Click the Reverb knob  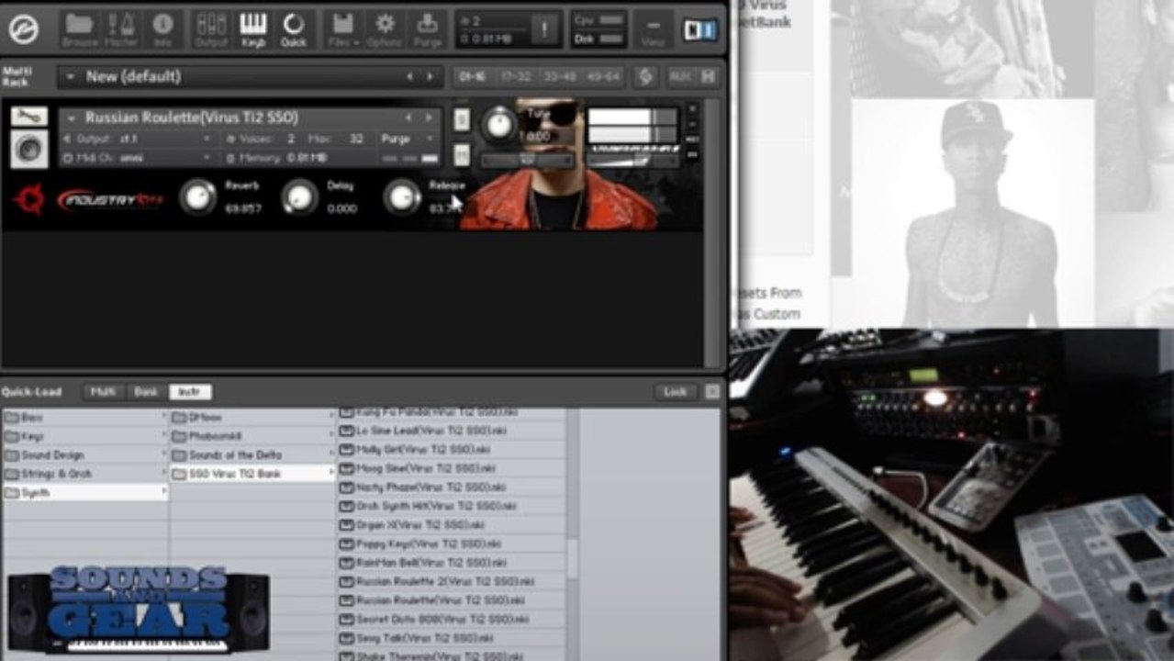coord(197,196)
